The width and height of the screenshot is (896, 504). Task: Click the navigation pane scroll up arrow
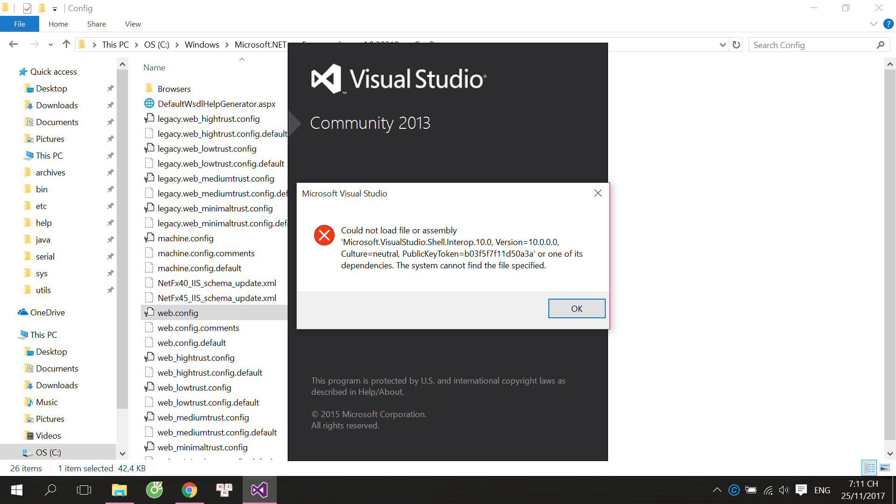122,64
